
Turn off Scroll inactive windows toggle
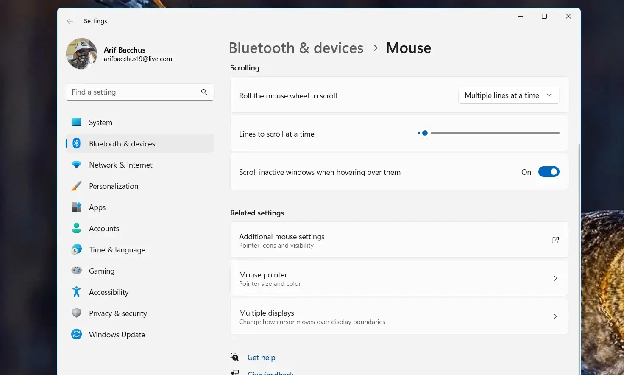point(549,172)
